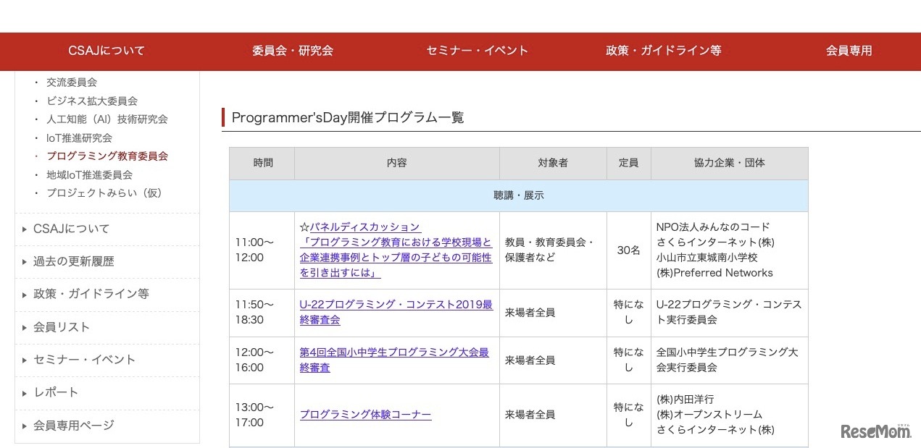
Task: Open the 委員会・研究会 navigation menu
Action: (293, 51)
